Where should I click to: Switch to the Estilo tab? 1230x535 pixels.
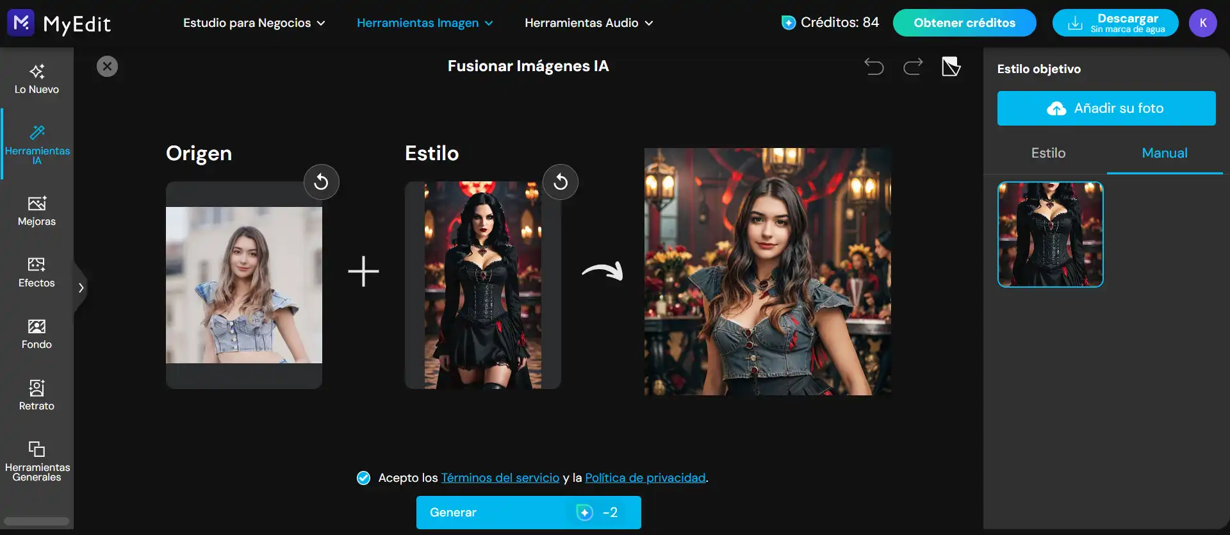pyautogui.click(x=1048, y=153)
